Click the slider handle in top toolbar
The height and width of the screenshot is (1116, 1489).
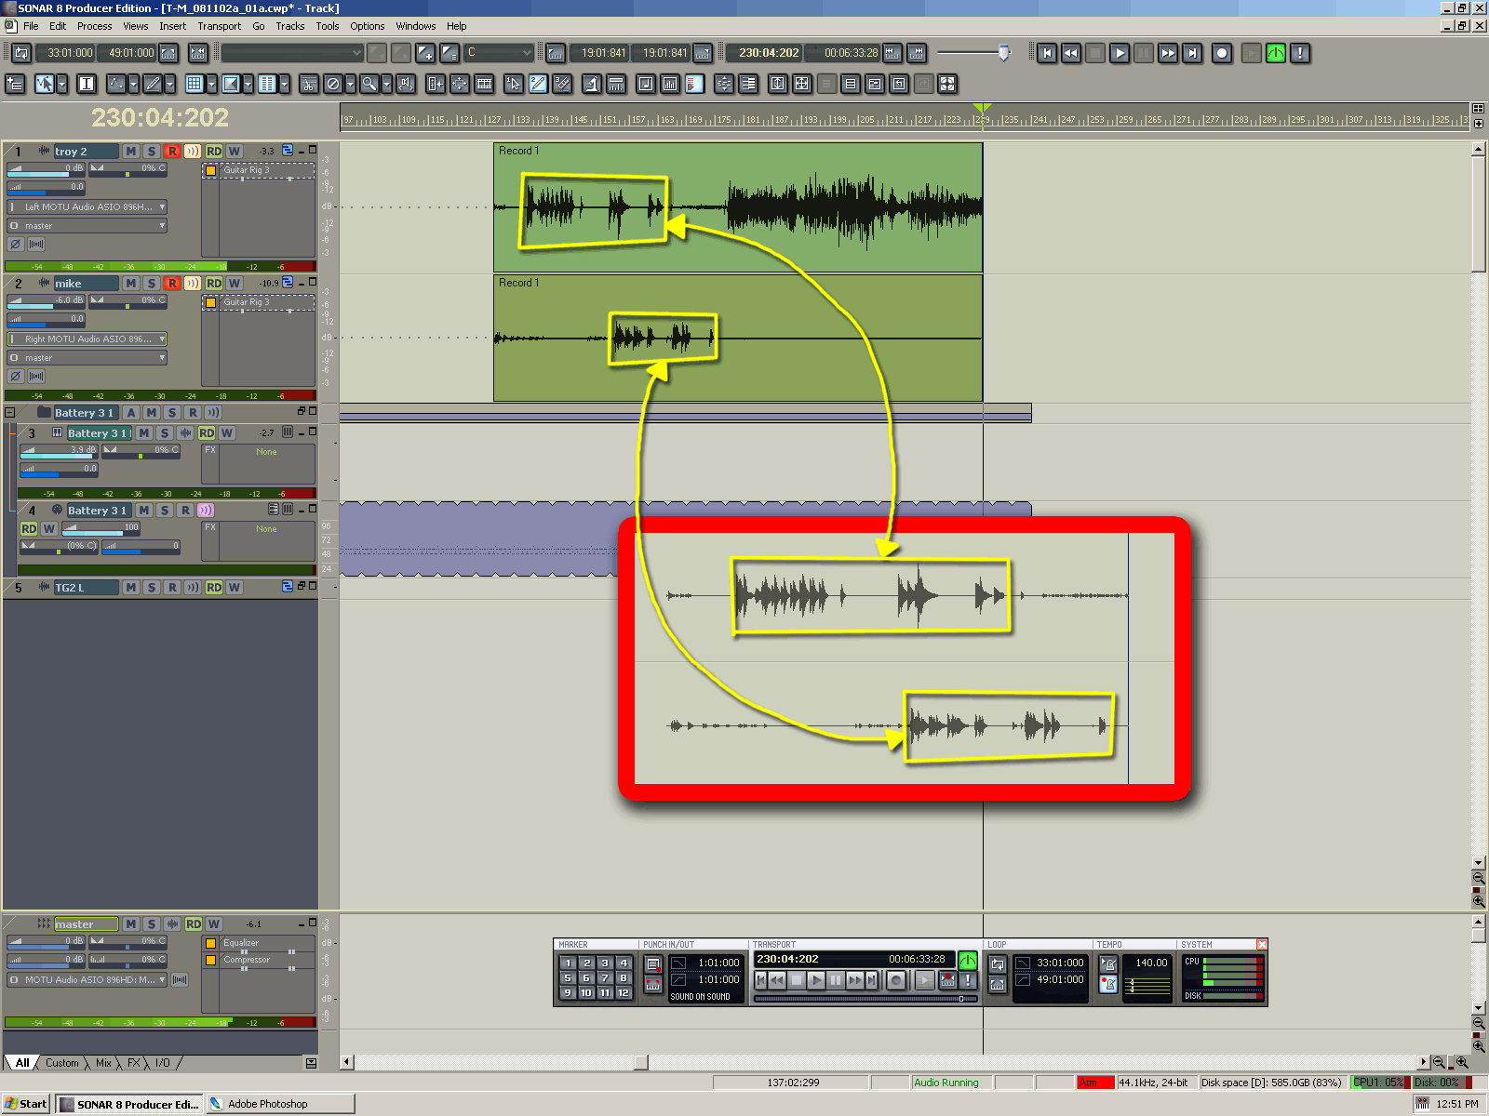pyautogui.click(x=1004, y=53)
